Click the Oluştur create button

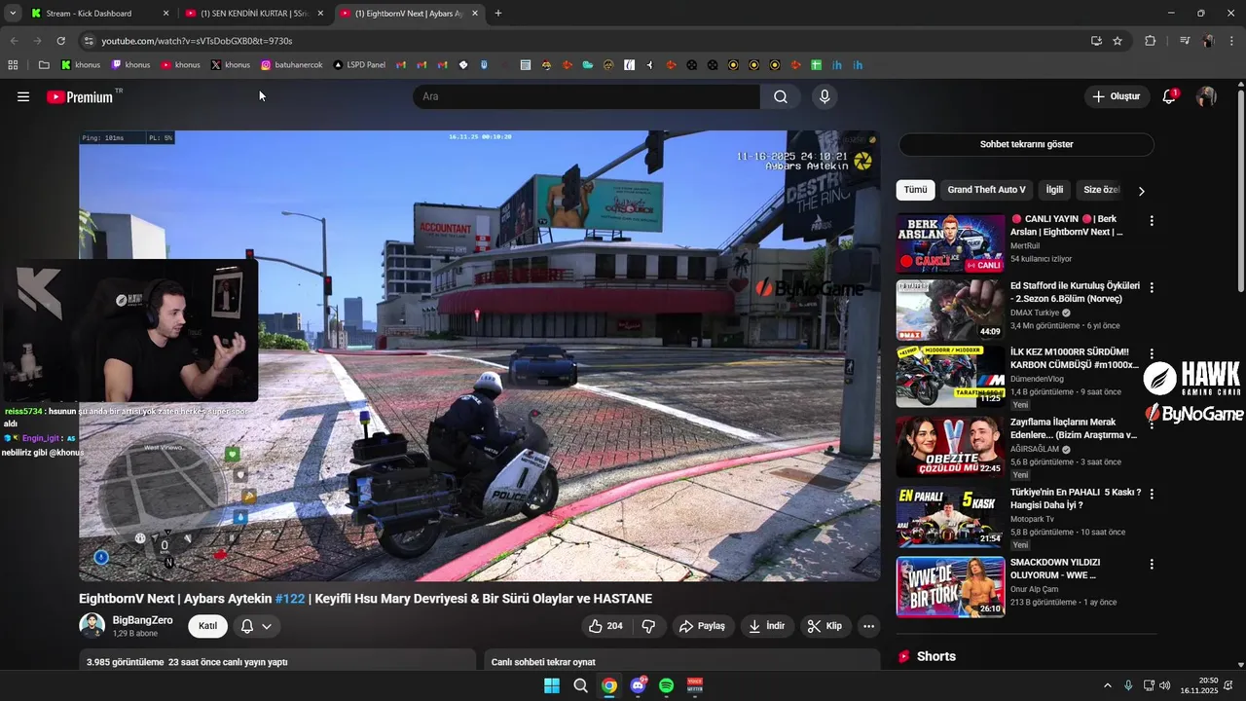click(1116, 96)
